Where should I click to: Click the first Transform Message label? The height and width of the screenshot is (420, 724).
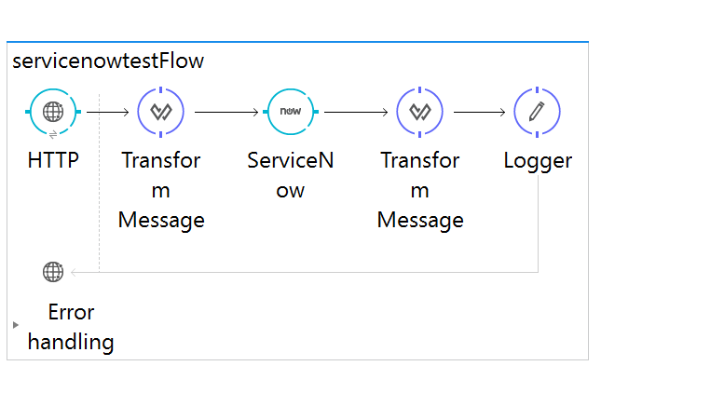pos(161,190)
